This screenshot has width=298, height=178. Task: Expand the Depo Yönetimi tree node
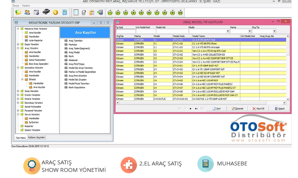18,44
